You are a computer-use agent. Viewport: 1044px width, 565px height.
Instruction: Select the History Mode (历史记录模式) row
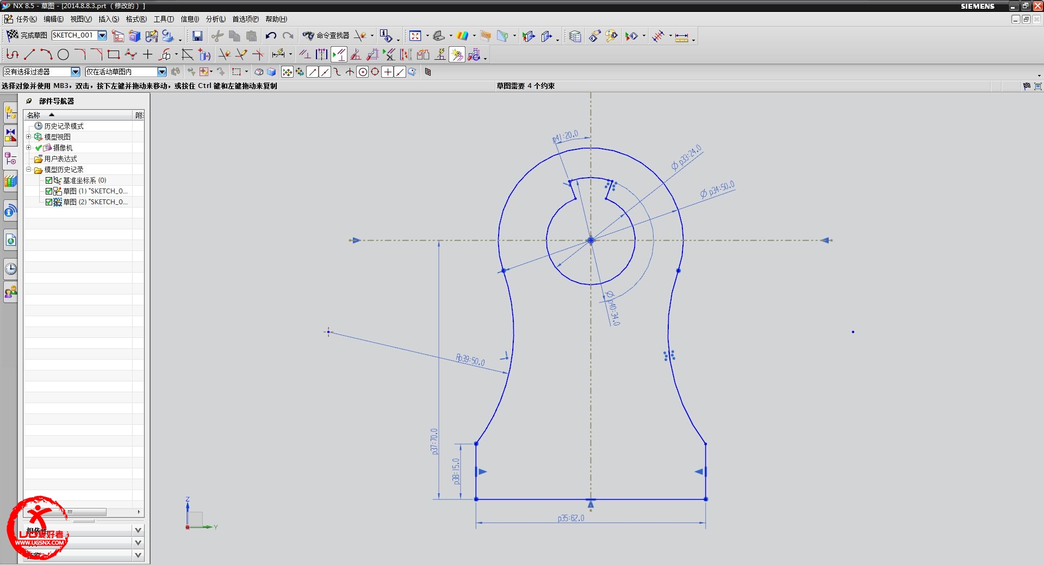tap(83, 126)
